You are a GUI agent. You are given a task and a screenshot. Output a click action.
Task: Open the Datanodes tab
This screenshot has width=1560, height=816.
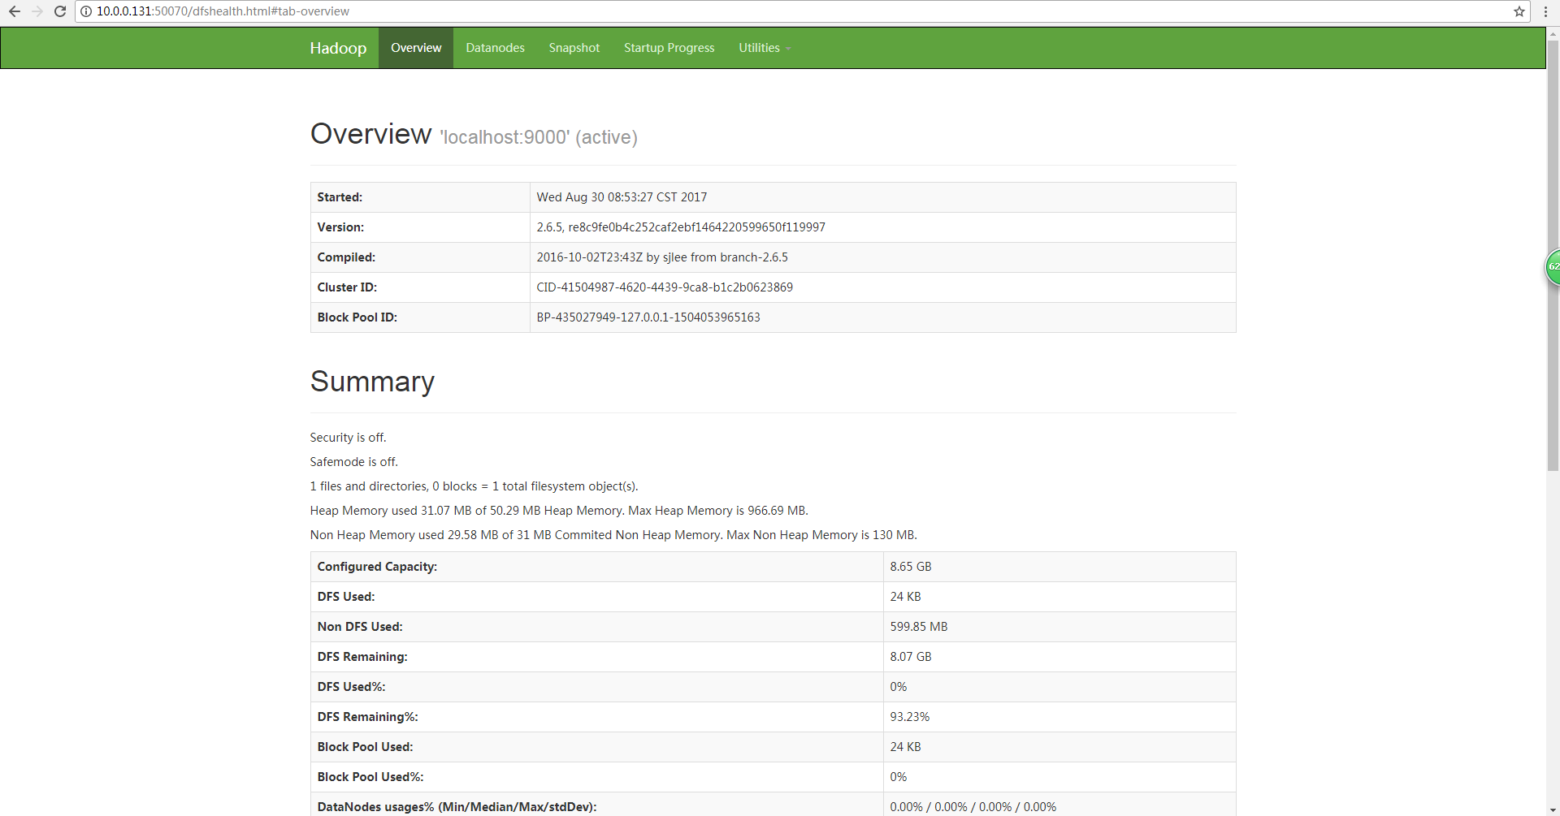pyautogui.click(x=495, y=48)
